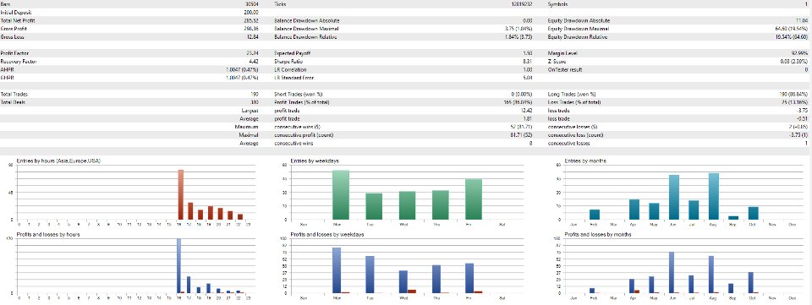Image resolution: width=812 pixels, height=305 pixels.
Task: Click the Equity Drawdown Maximal label
Action: [571, 29]
